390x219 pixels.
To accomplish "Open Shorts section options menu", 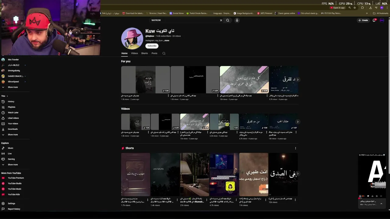I will (x=295, y=148).
